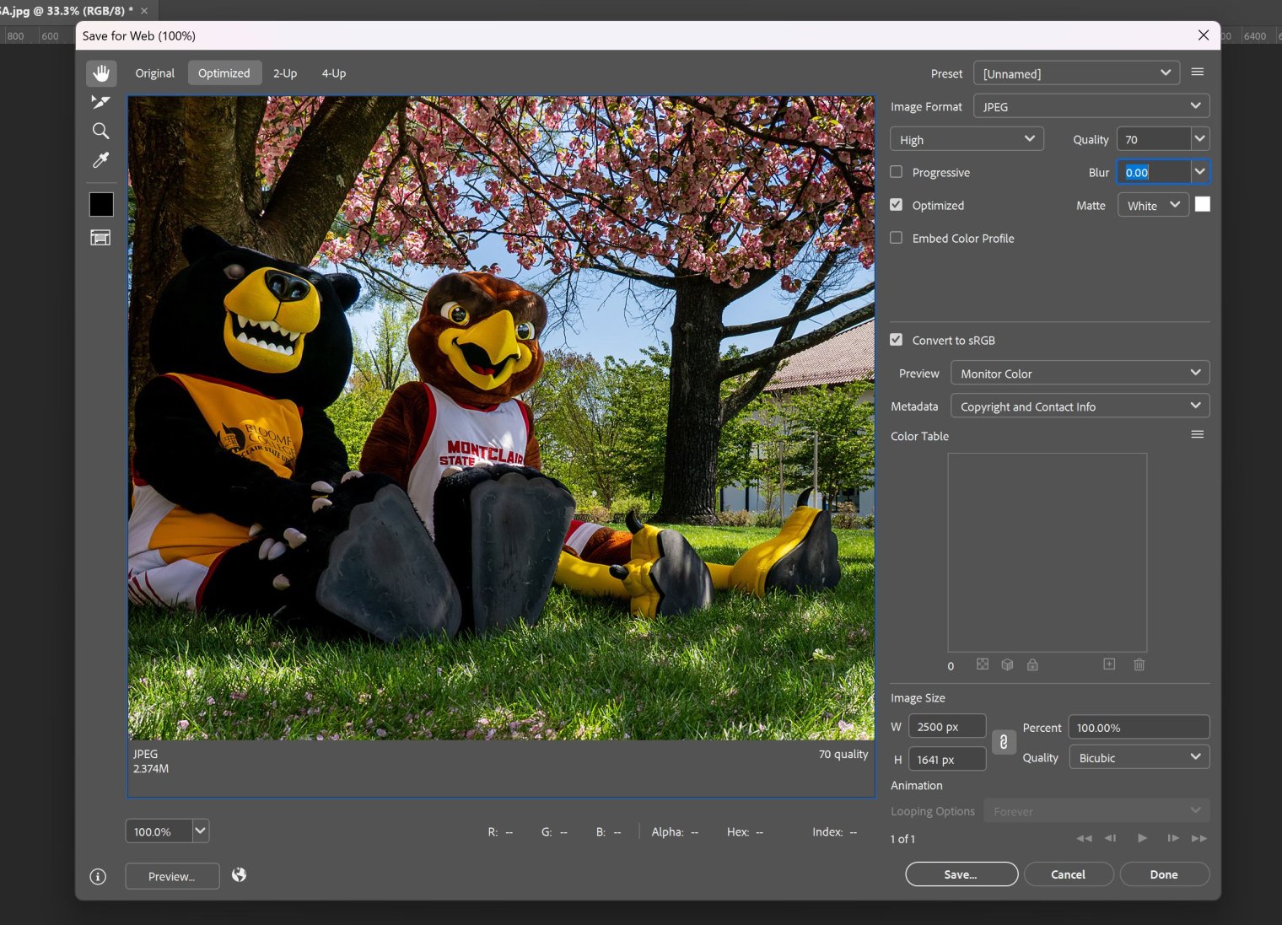
Task: Open the Blur value arrow
Action: tap(1200, 172)
